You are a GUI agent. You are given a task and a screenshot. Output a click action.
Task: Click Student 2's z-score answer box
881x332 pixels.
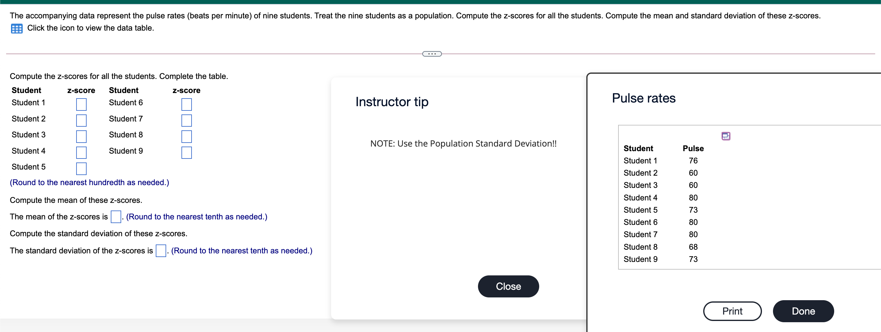point(81,120)
